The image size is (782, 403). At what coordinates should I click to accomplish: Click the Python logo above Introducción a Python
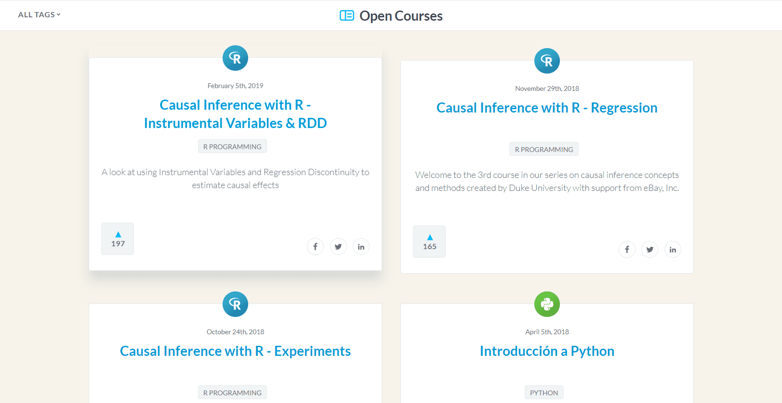(x=547, y=304)
